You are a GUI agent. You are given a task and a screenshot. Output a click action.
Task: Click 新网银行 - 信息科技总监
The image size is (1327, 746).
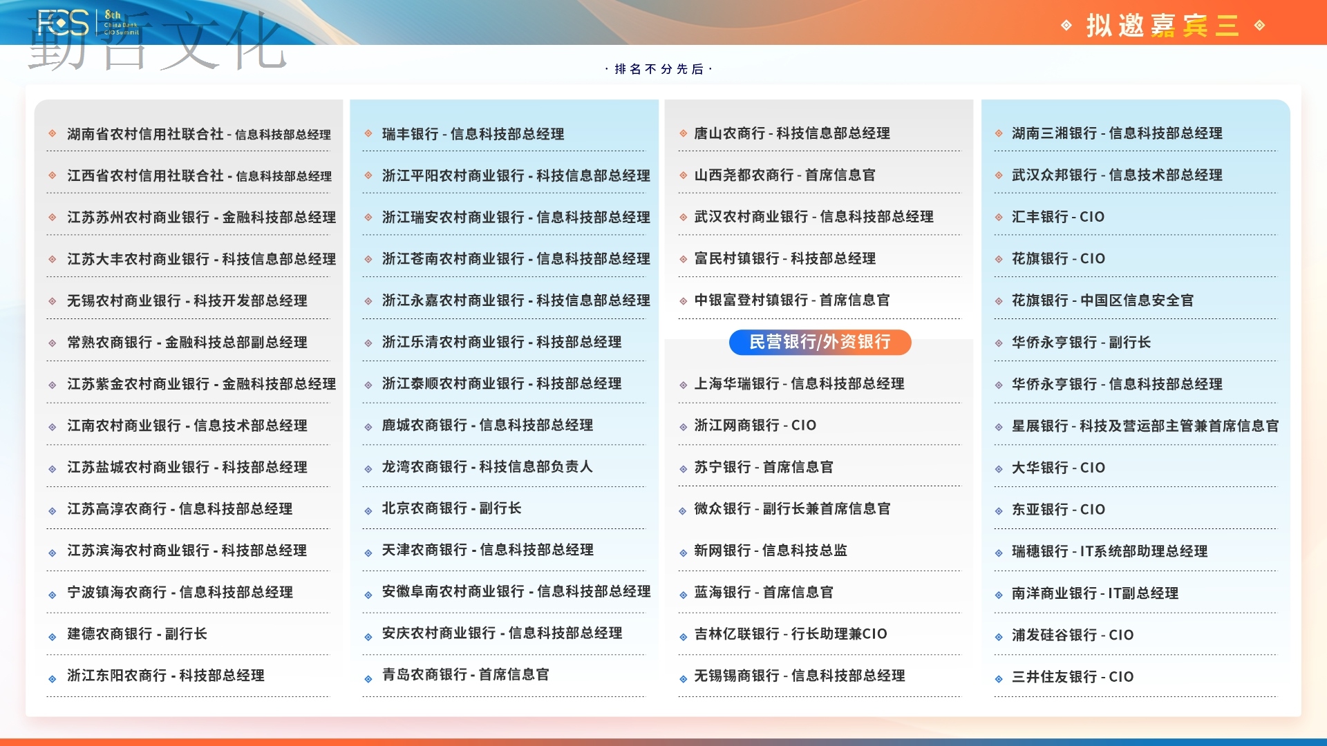click(771, 551)
